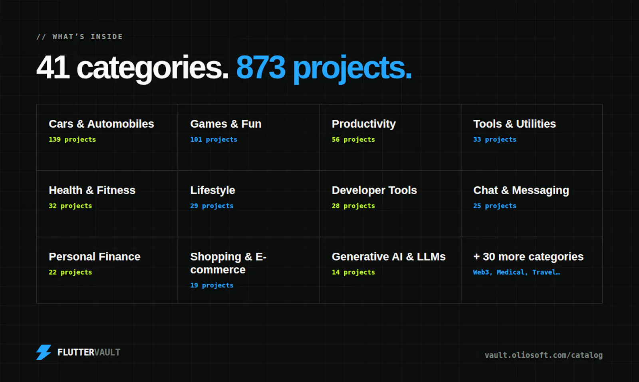The width and height of the screenshot is (639, 382).
Task: Click the FLUTTERVAULT brand name
Action: (x=89, y=352)
